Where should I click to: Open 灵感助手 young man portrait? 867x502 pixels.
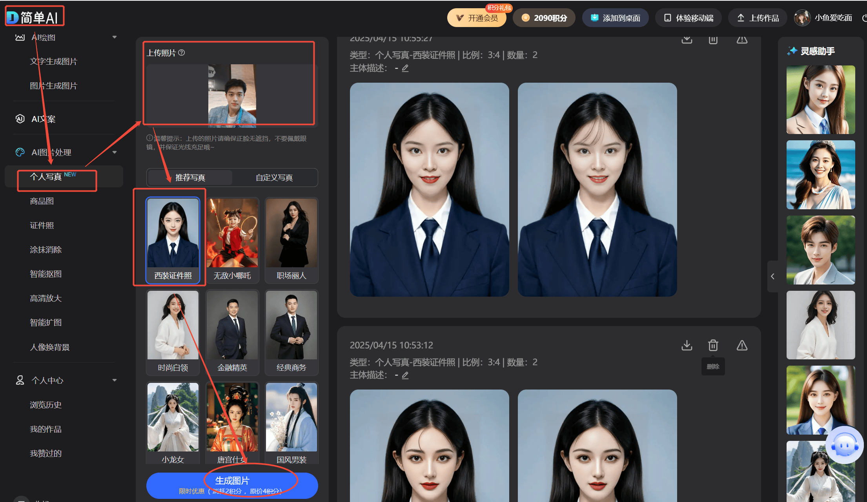tap(821, 250)
